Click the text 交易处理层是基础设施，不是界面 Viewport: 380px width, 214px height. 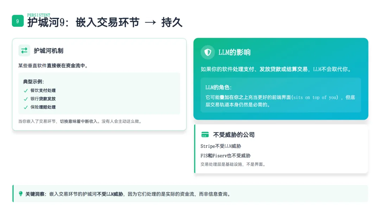(x=233, y=164)
